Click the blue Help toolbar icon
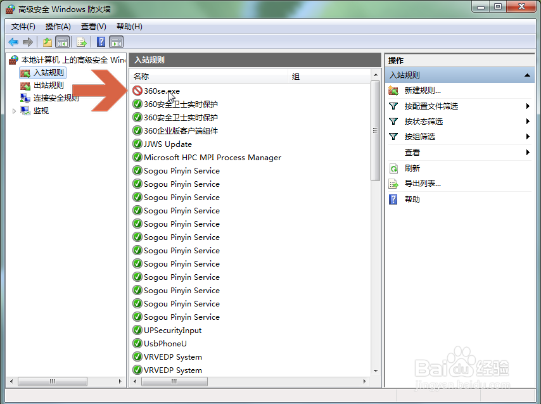 101,42
